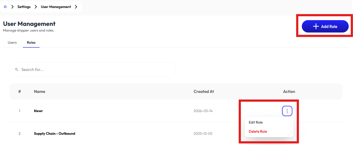
Task: Click the Action column header
Action: 289,92
